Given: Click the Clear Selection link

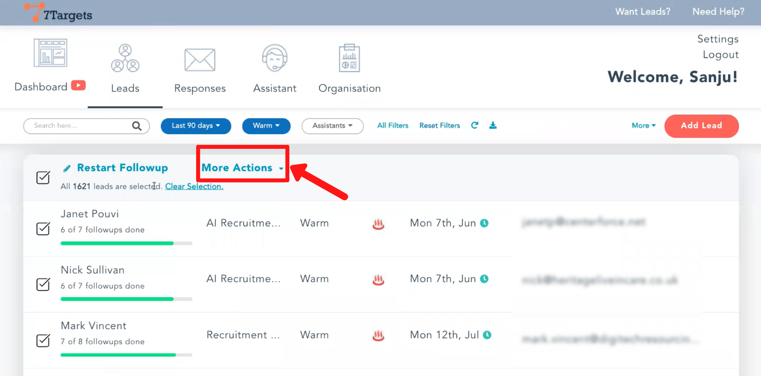Looking at the screenshot, I should pos(194,186).
